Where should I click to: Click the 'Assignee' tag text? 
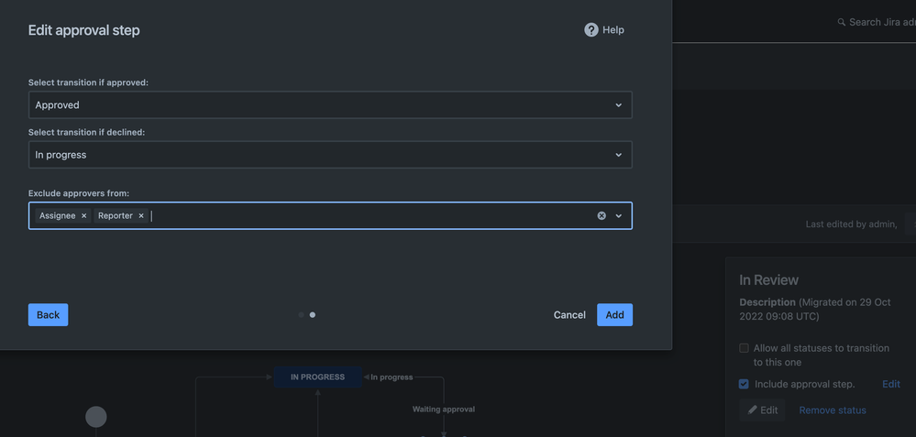tap(57, 216)
